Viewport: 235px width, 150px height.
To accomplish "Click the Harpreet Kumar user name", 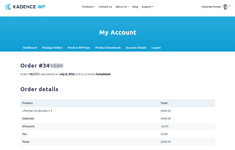I will point(211,7).
